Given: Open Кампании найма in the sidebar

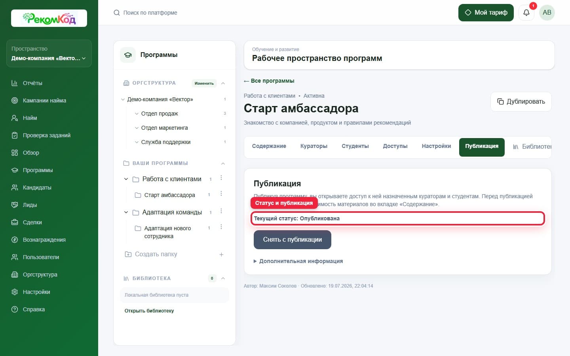Looking at the screenshot, I should pos(44,100).
